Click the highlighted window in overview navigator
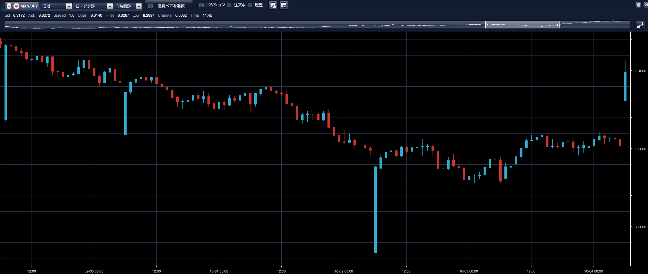Image resolution: width=648 pixels, height=274 pixels. 522,25
